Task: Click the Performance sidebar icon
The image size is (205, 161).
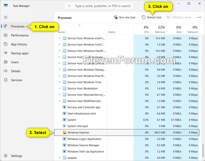Action: pyautogui.click(x=6, y=35)
